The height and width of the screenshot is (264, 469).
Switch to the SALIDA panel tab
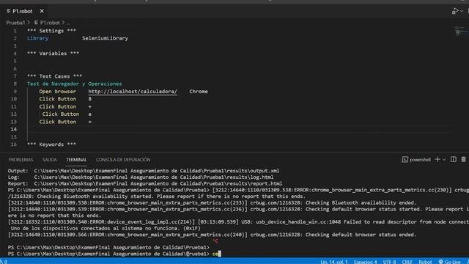click(x=49, y=160)
